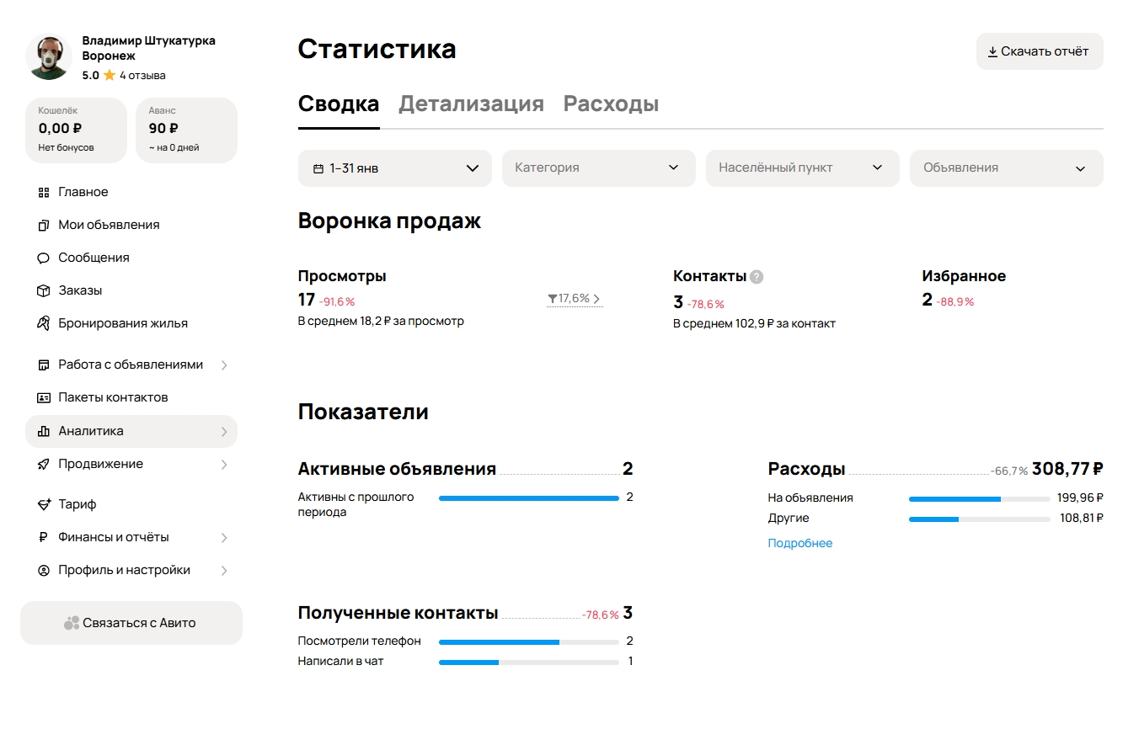Click the Заказы box icon
This screenshot has width=1139, height=745.
tap(44, 291)
